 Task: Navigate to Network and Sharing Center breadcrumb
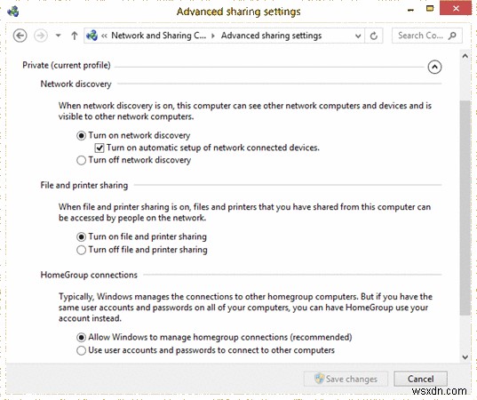(158, 36)
